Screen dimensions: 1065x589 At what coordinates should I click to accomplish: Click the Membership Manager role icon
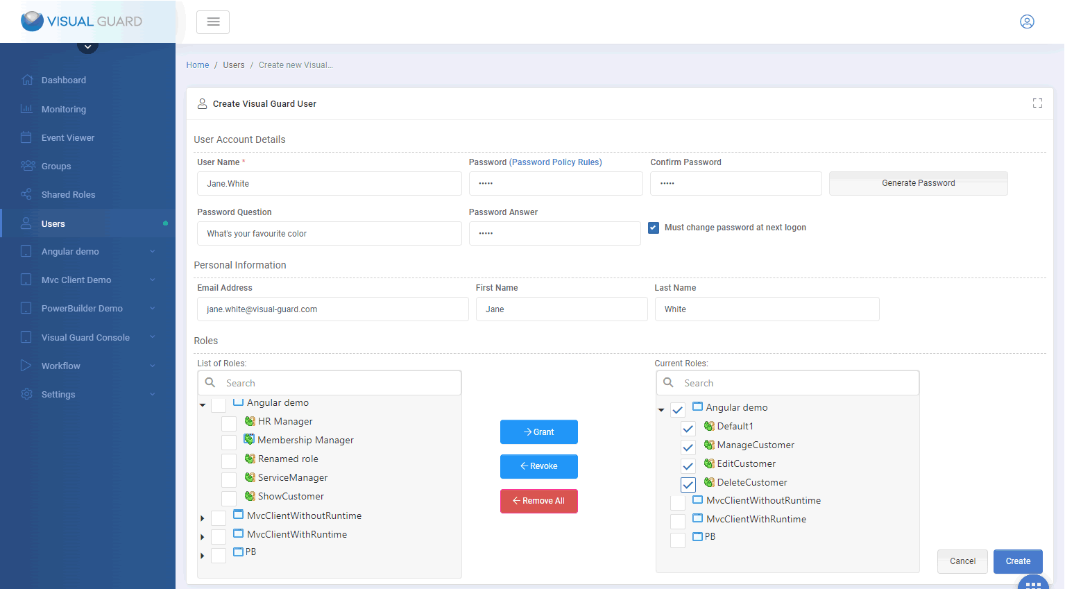pyautogui.click(x=249, y=439)
